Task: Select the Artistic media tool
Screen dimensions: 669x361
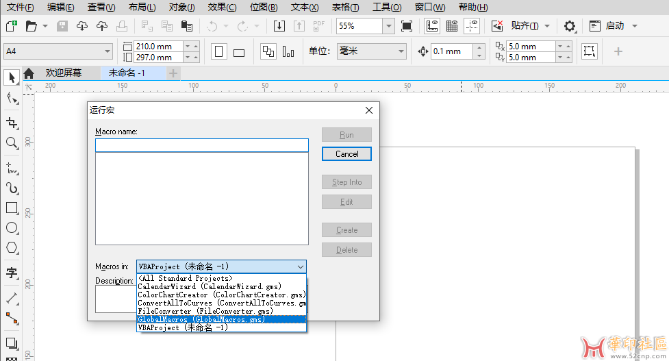Action: coord(12,188)
